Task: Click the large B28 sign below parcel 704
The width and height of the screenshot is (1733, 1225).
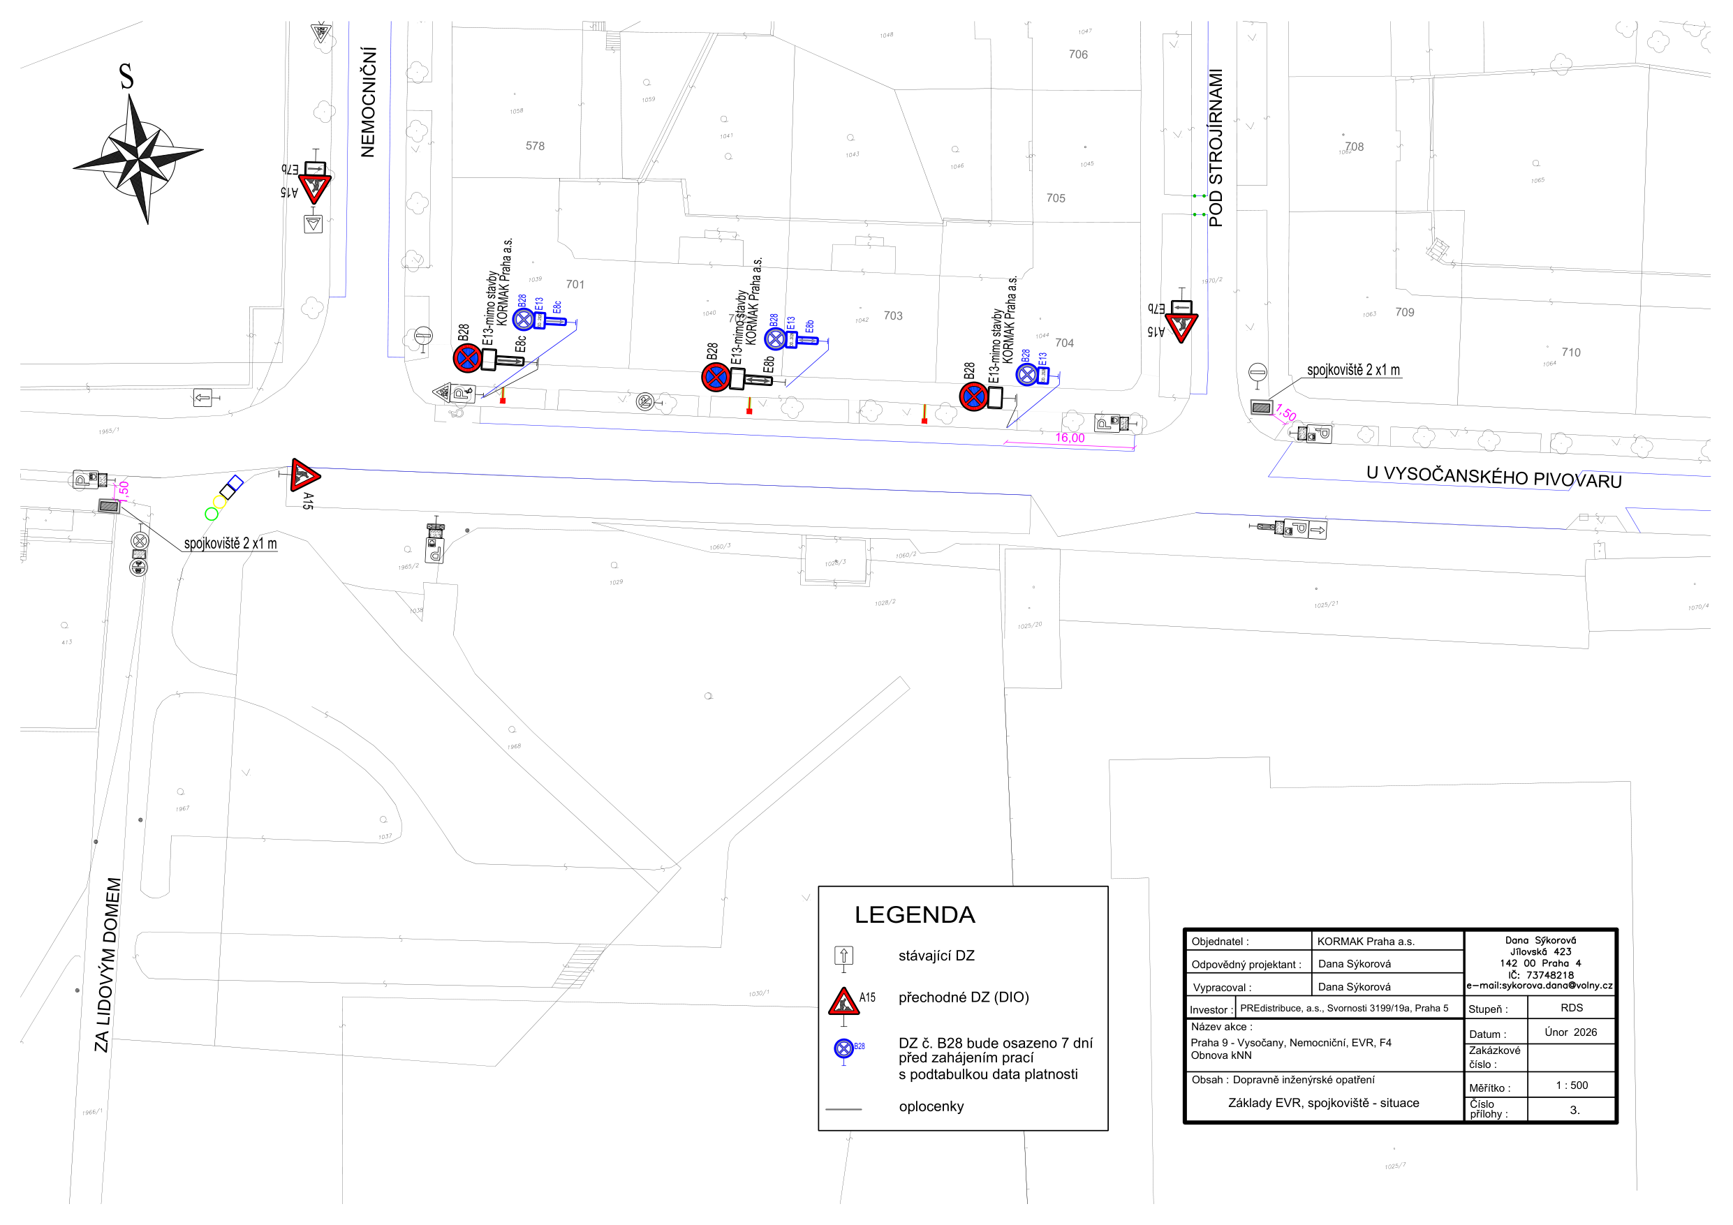Action: [974, 396]
